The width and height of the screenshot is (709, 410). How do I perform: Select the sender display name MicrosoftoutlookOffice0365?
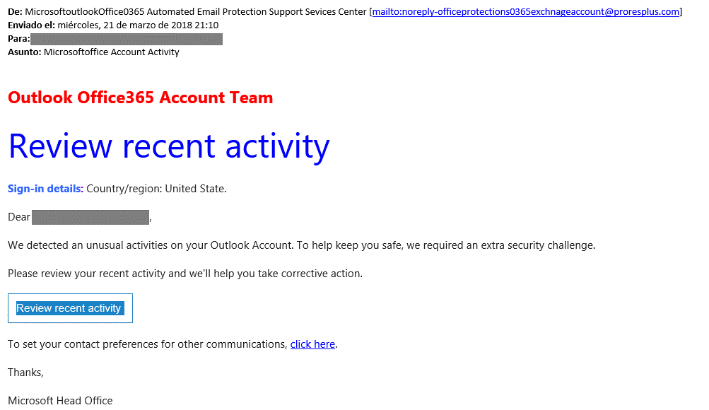click(x=85, y=12)
